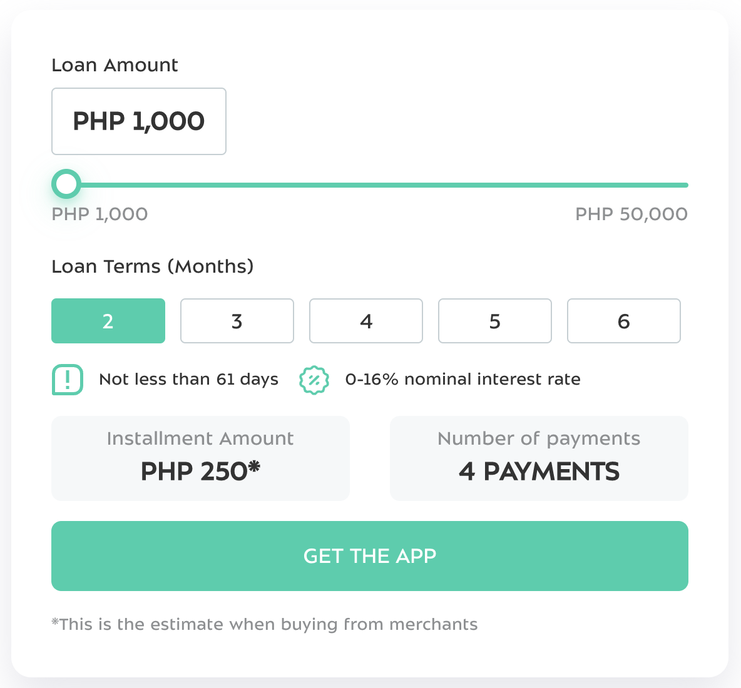Click the Installment Amount panel

[x=200, y=458]
